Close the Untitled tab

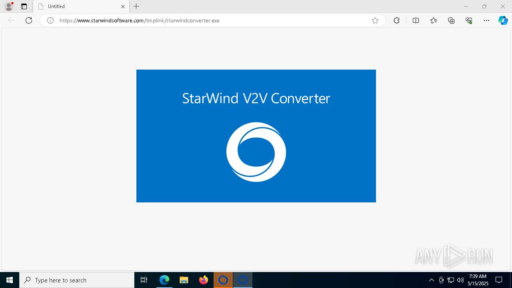point(123,6)
